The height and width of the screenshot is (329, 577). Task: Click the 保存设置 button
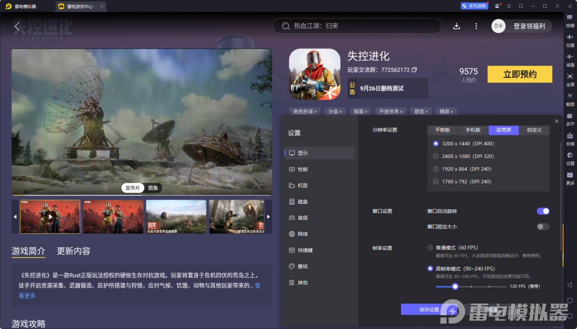(428, 309)
